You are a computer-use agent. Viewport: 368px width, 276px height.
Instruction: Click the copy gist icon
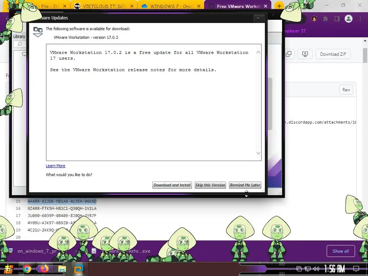tap(289, 54)
